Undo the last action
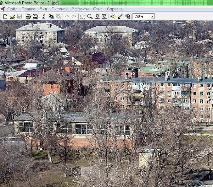The image size is (213, 187). (67, 17)
